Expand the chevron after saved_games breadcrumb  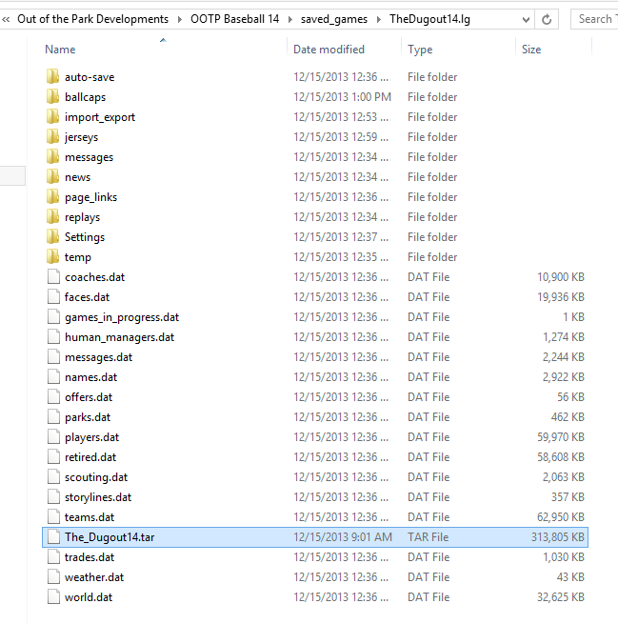(x=380, y=19)
